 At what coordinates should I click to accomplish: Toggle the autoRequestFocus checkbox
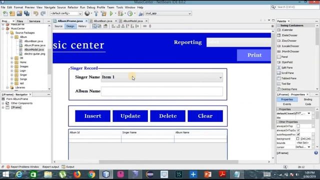pyautogui.click(x=298, y=134)
